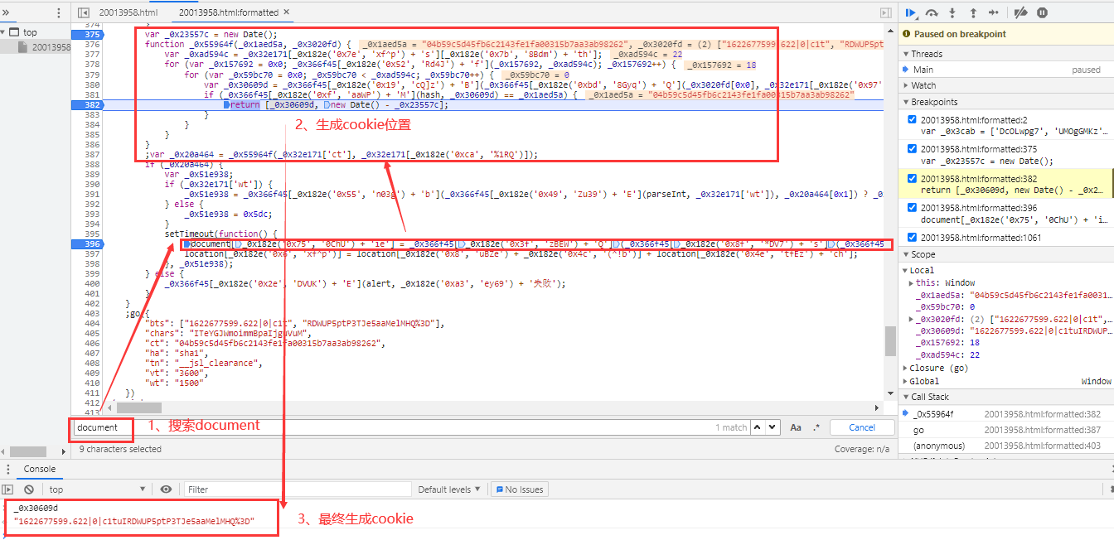Toggle regular expression search
Screen dimensions: 1114x540
click(x=816, y=427)
